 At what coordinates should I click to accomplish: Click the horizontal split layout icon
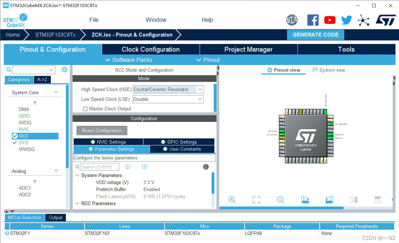pos(378,200)
